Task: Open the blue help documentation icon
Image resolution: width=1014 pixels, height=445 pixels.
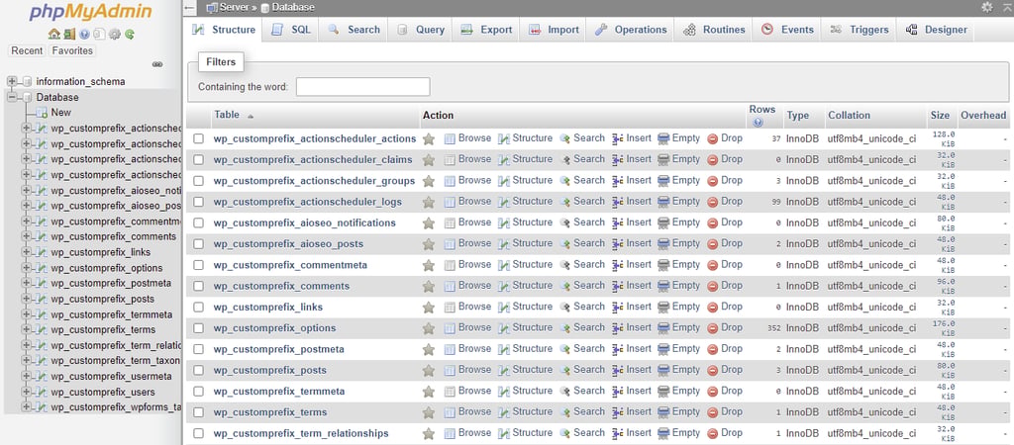Action: click(x=85, y=35)
